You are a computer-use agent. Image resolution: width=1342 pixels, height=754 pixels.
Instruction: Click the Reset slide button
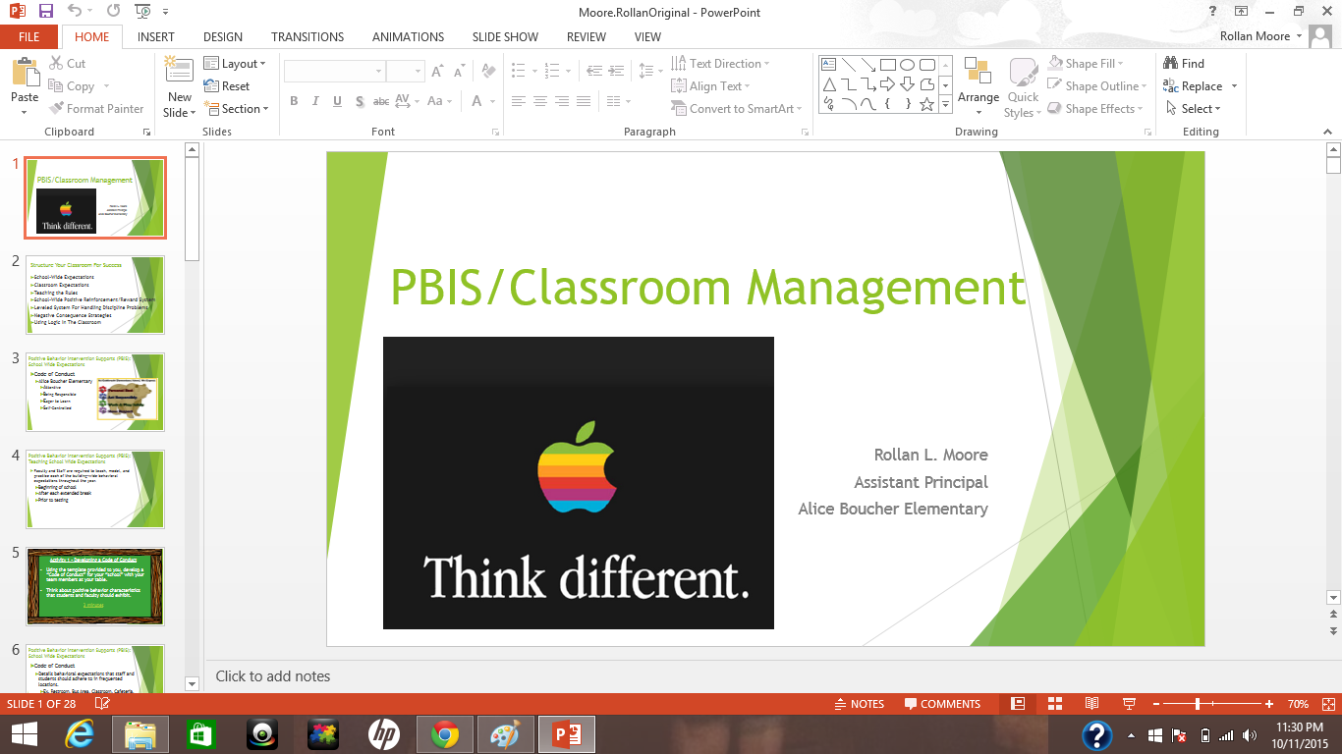[x=227, y=86]
